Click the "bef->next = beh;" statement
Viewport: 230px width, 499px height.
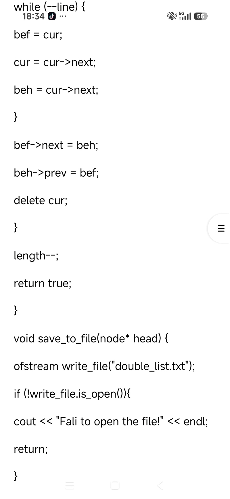tap(56, 145)
